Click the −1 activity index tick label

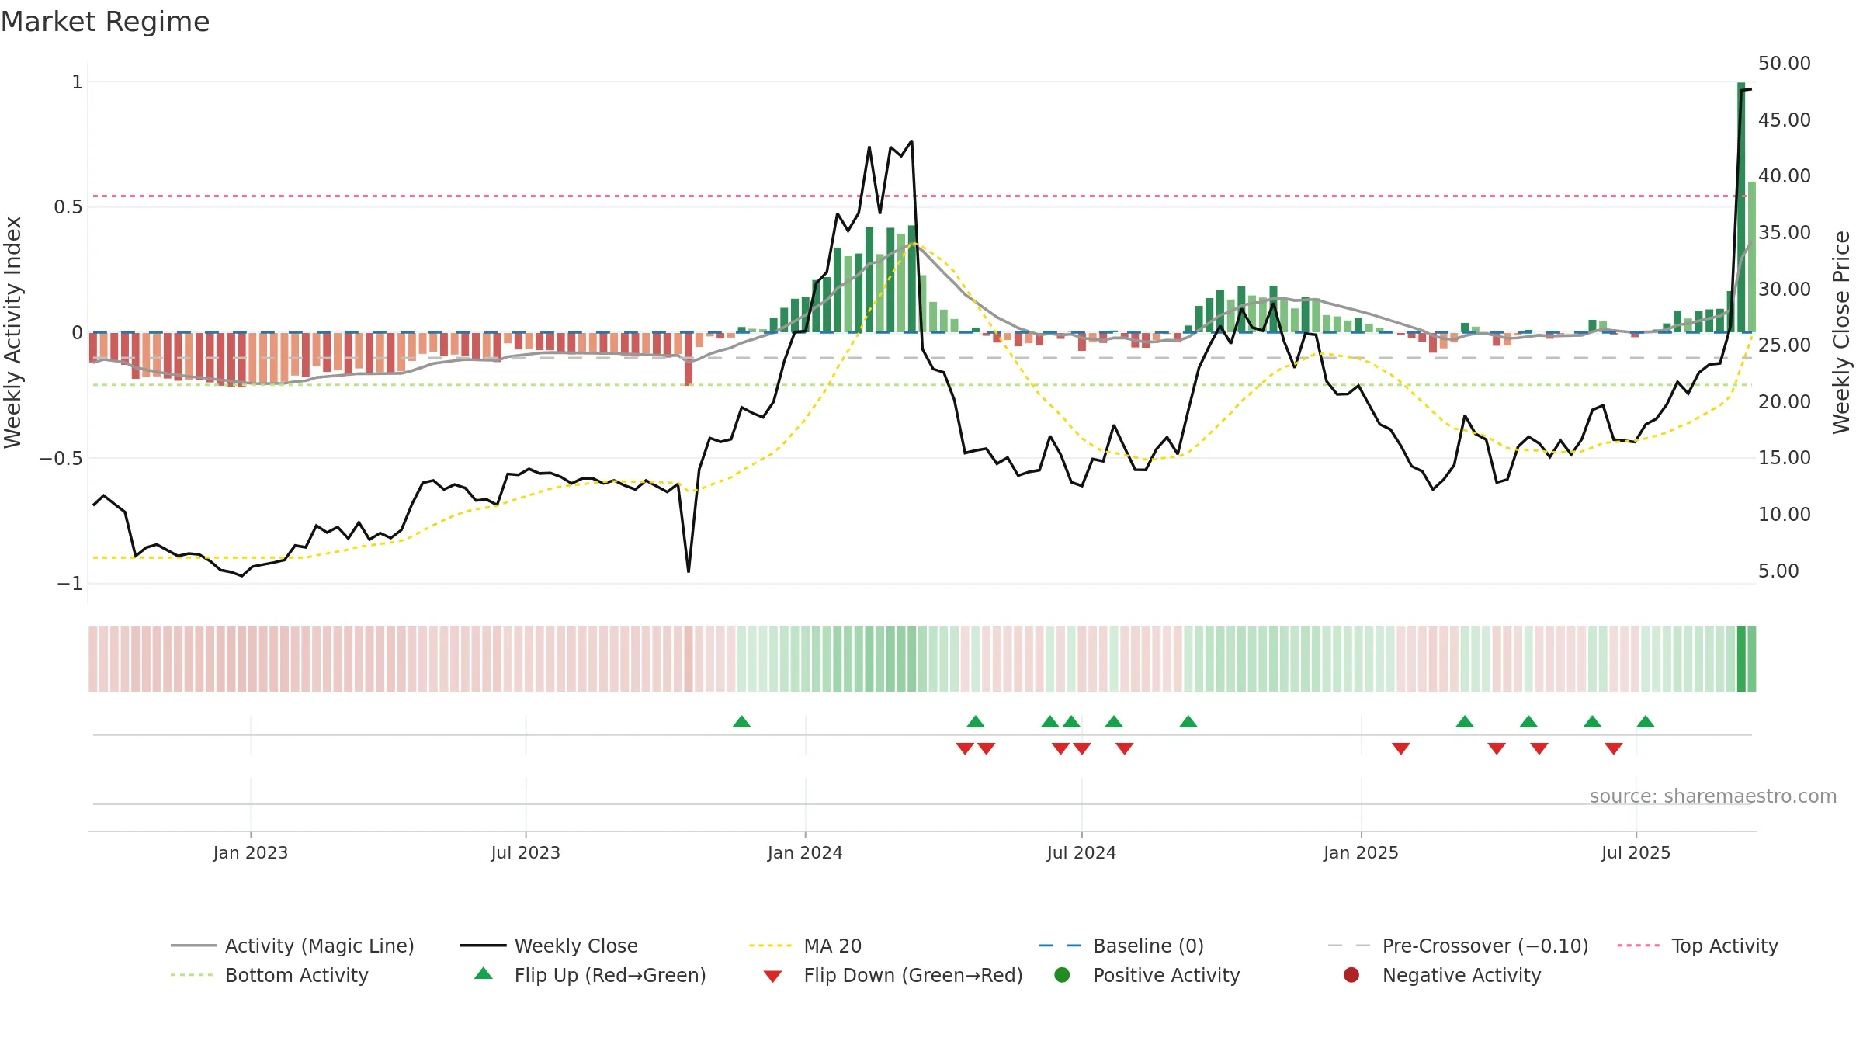[69, 583]
